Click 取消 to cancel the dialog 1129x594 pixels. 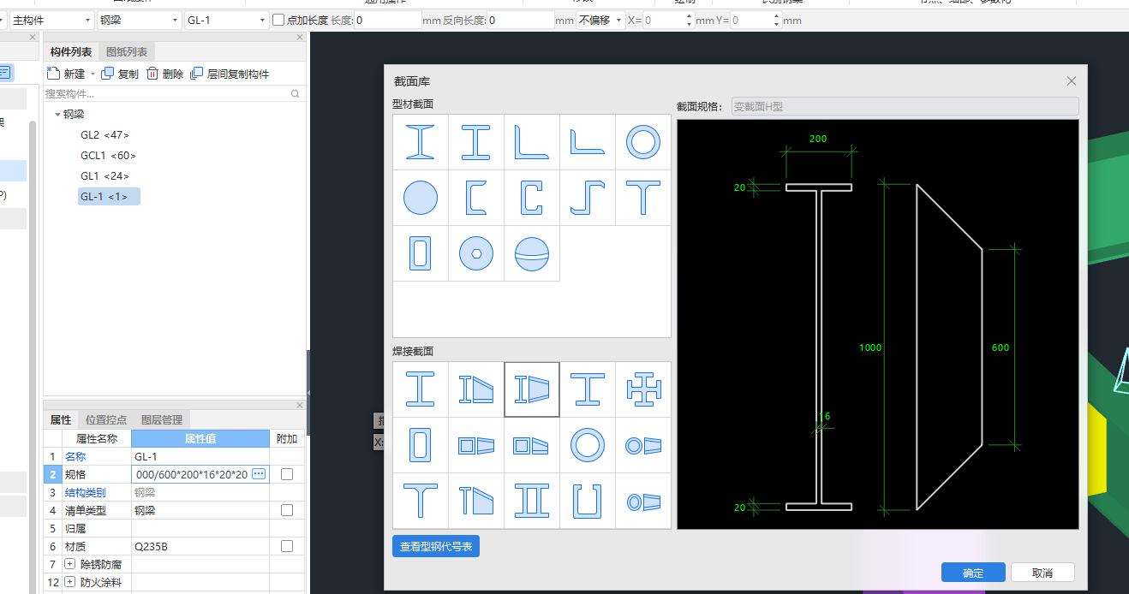1042,573
